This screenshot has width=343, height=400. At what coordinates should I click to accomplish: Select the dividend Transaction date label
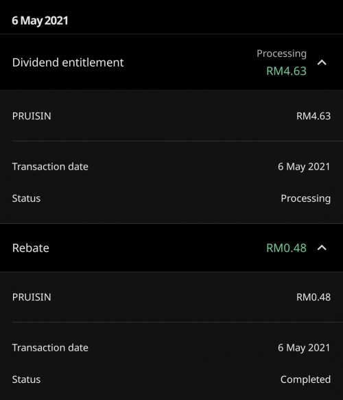(50, 167)
